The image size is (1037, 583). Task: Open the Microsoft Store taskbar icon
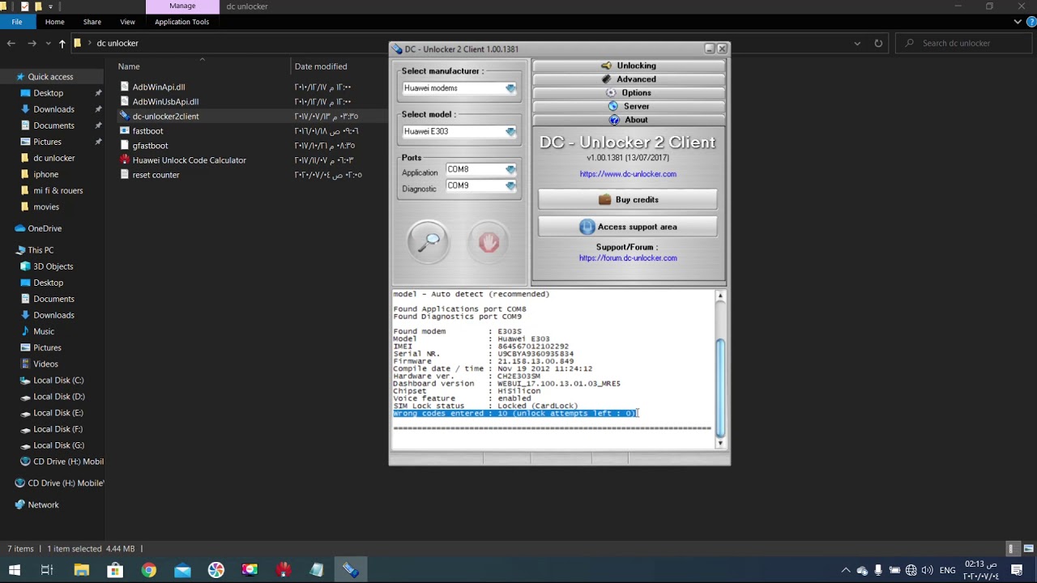point(115,570)
